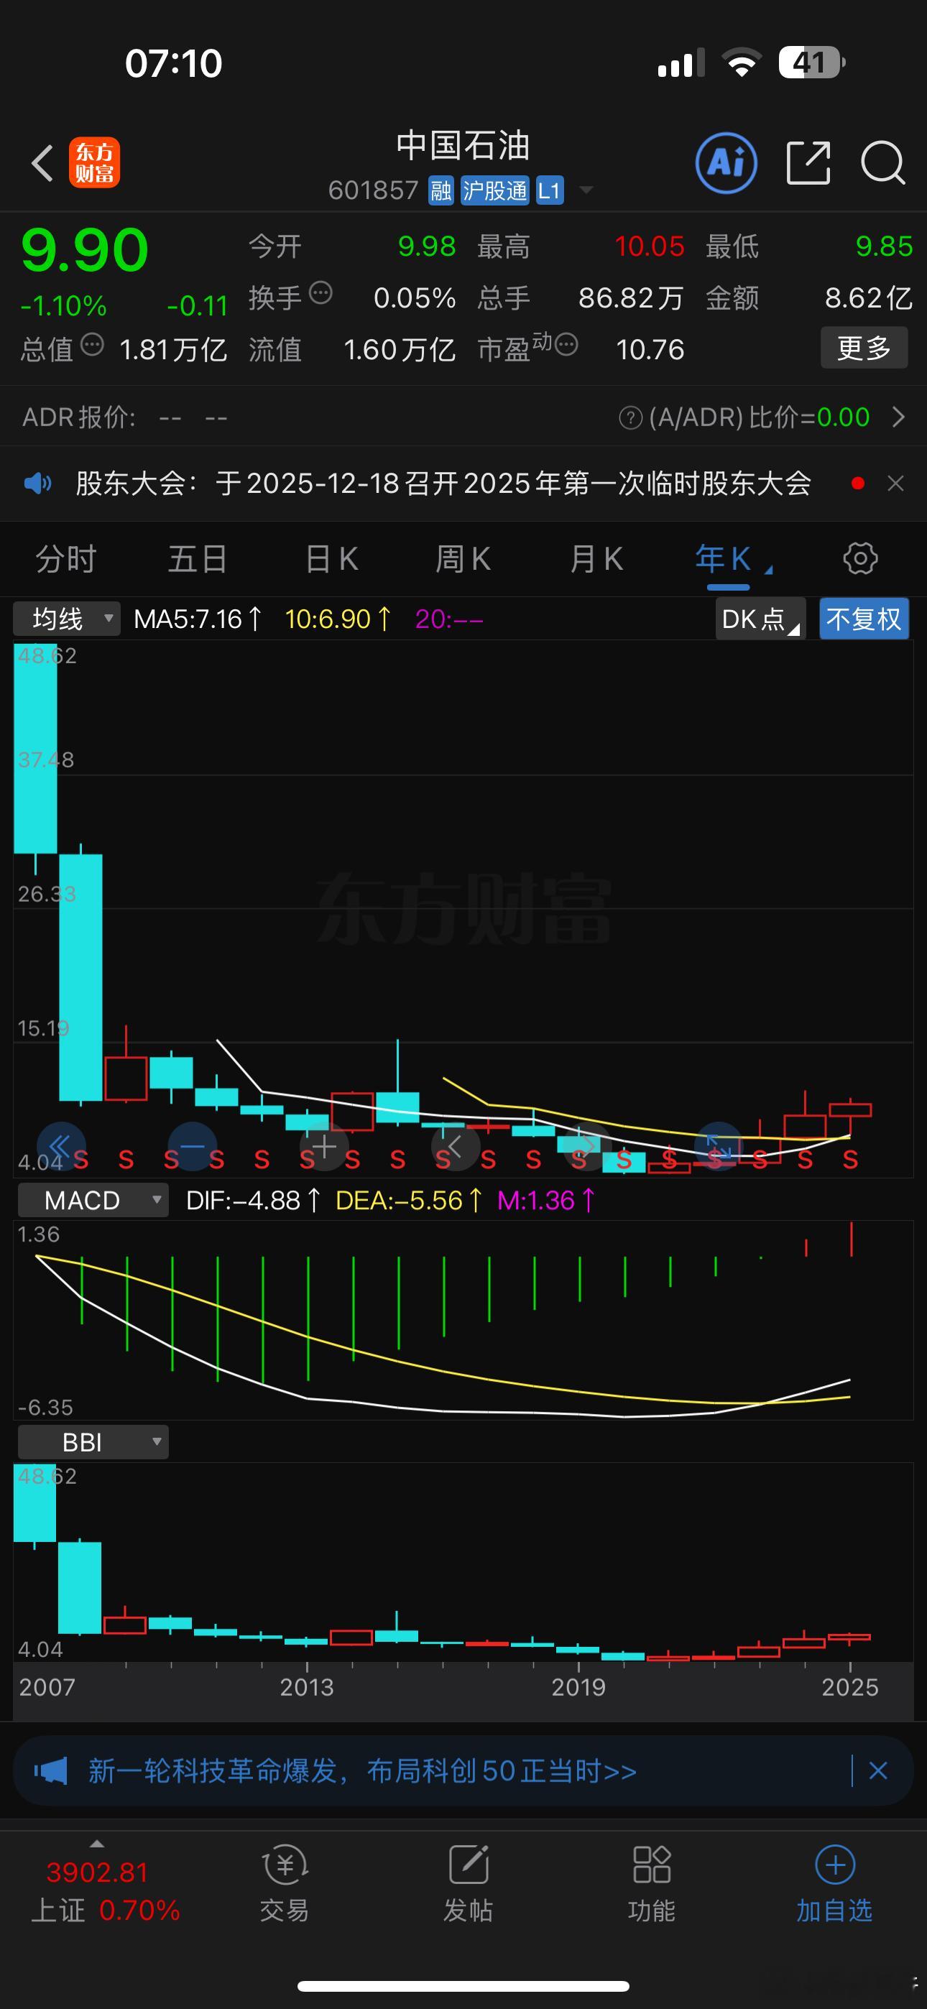Open the 均线 indicator dropdown
Image resolution: width=927 pixels, height=2009 pixels.
point(67,619)
